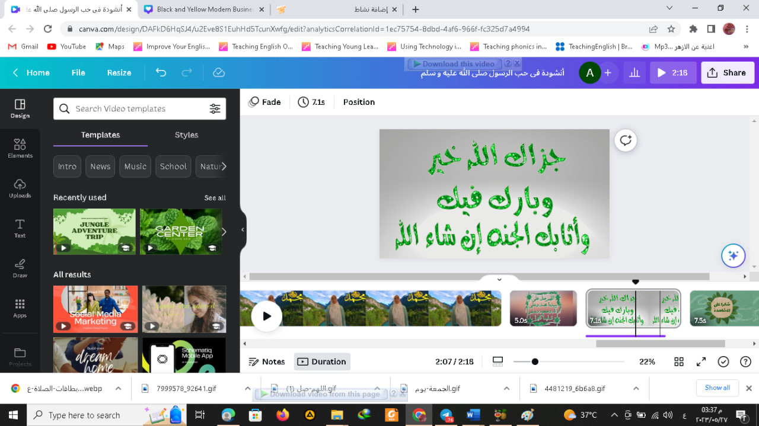Select the 5.0s timeline clip

543,308
